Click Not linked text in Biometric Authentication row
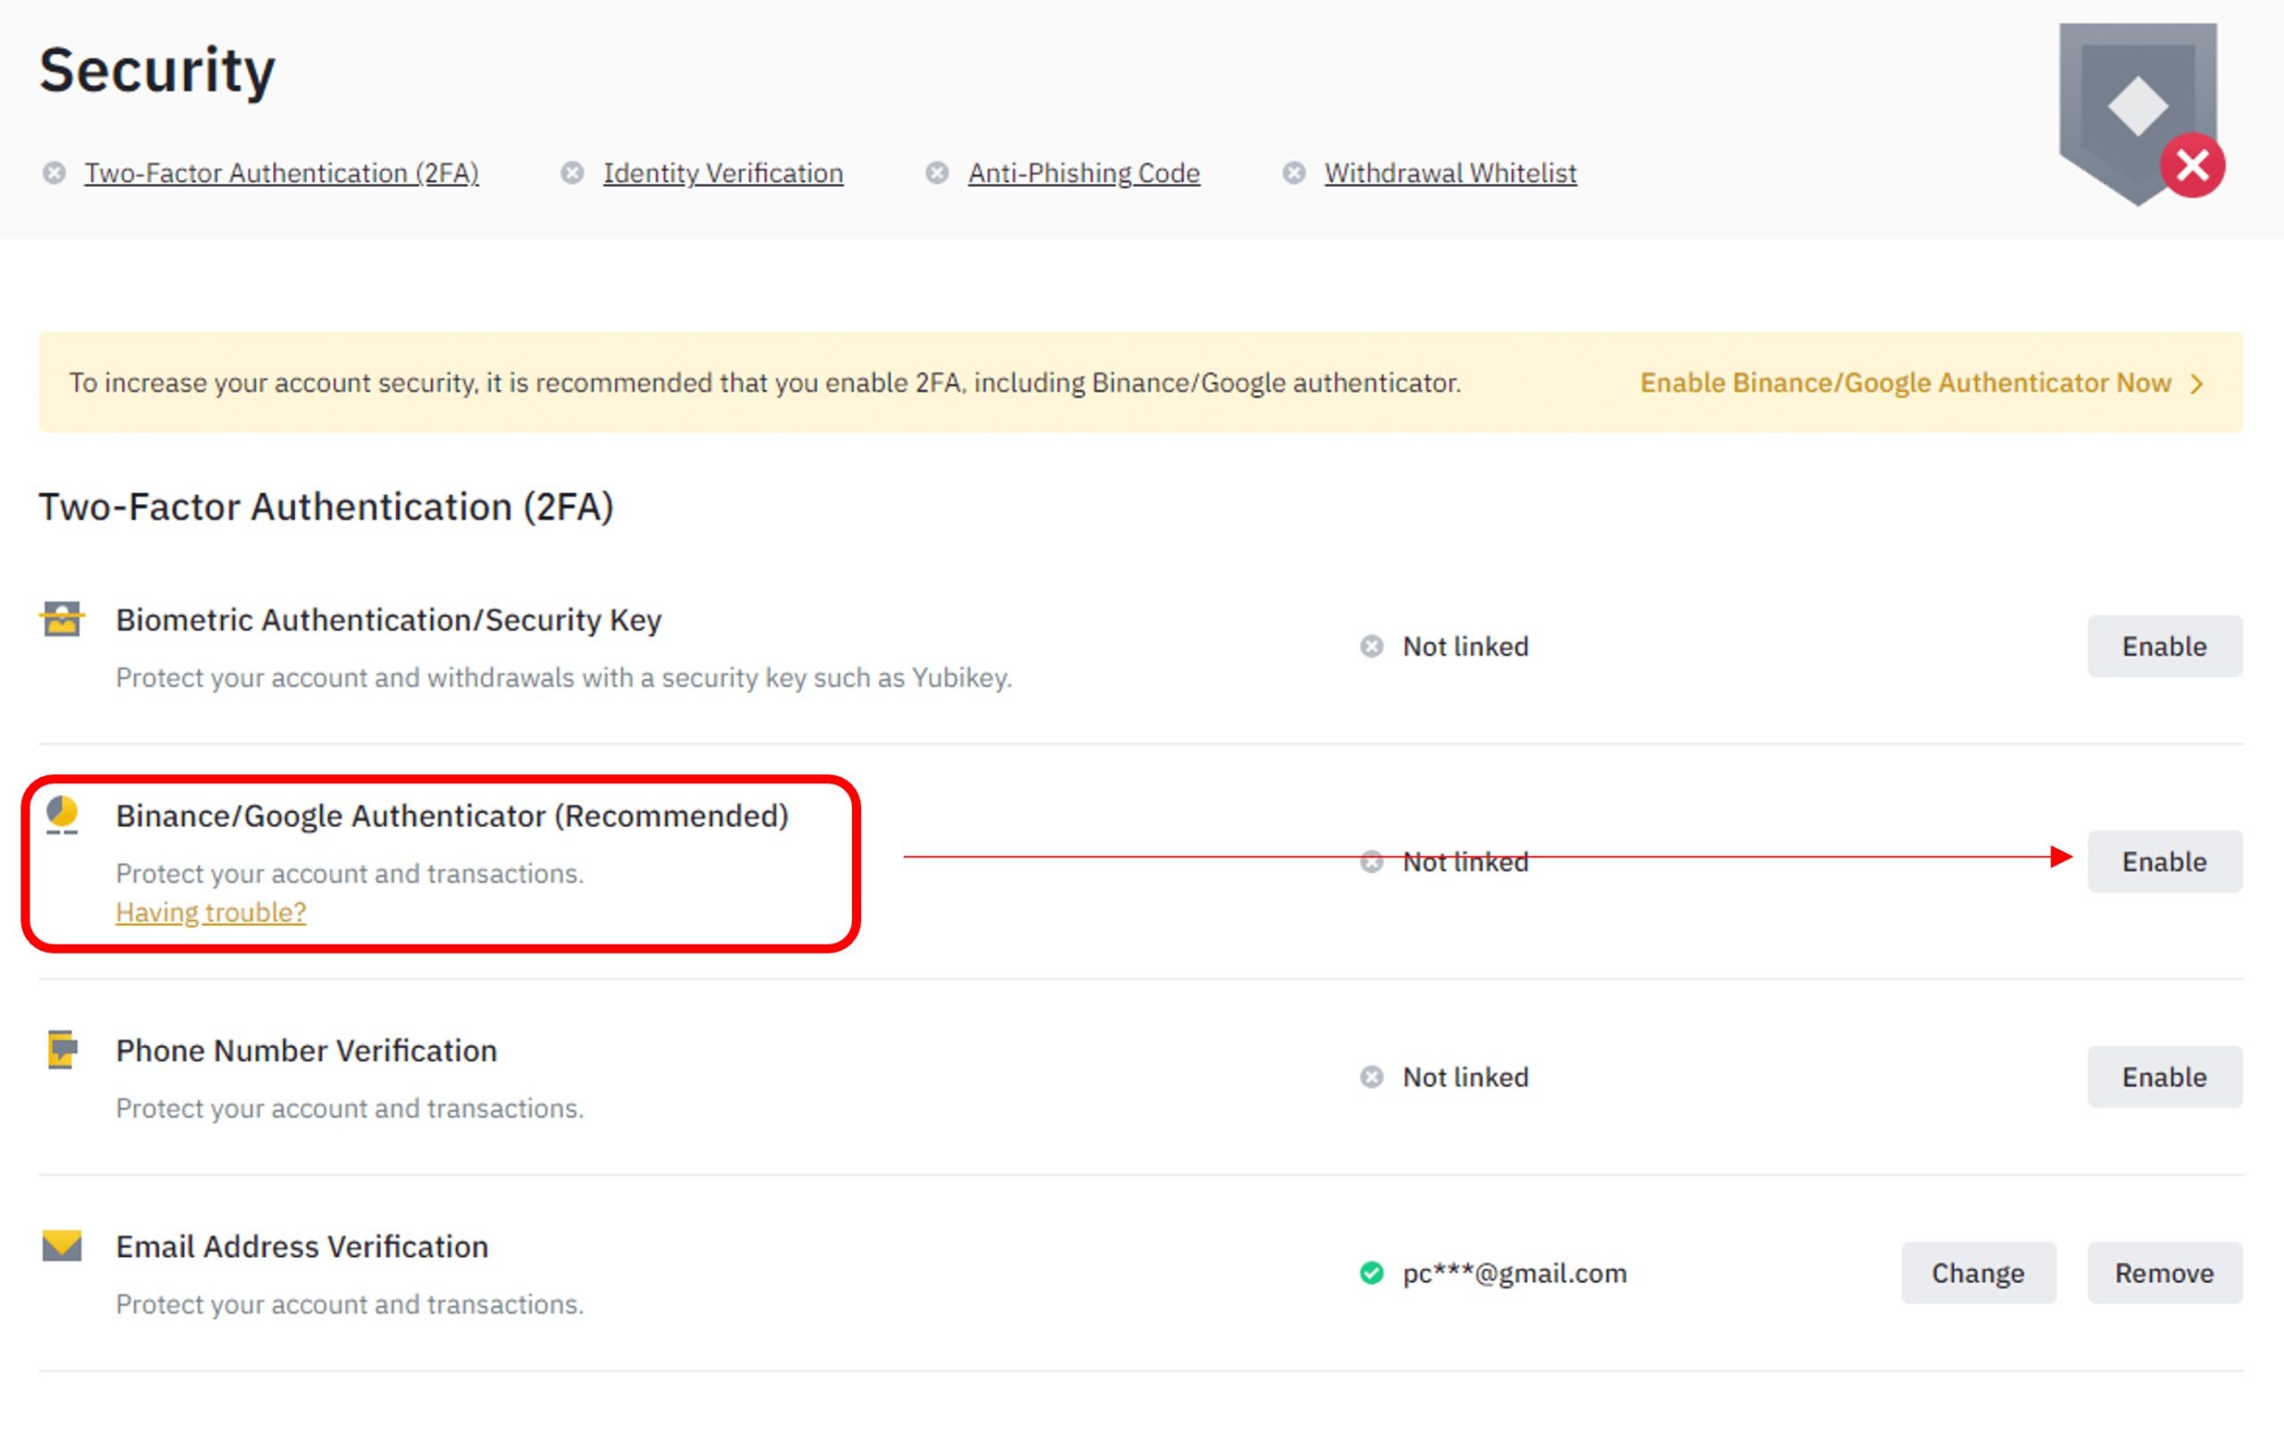 pyautogui.click(x=1465, y=646)
